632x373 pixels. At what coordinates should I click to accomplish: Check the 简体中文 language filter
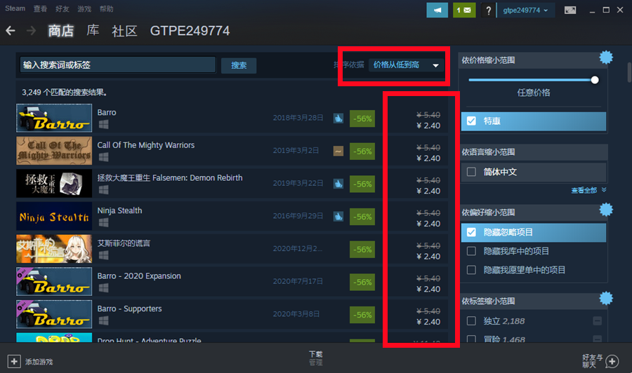tap(471, 172)
